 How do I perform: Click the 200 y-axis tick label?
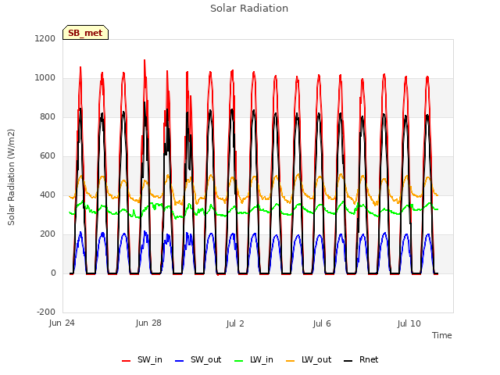(48, 234)
